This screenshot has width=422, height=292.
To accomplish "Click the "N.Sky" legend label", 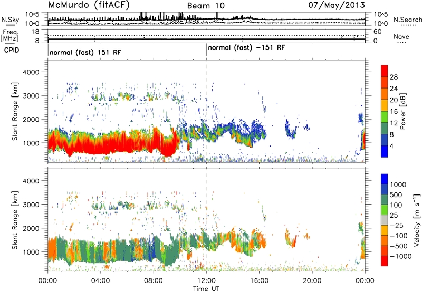I will (x=10, y=20).
